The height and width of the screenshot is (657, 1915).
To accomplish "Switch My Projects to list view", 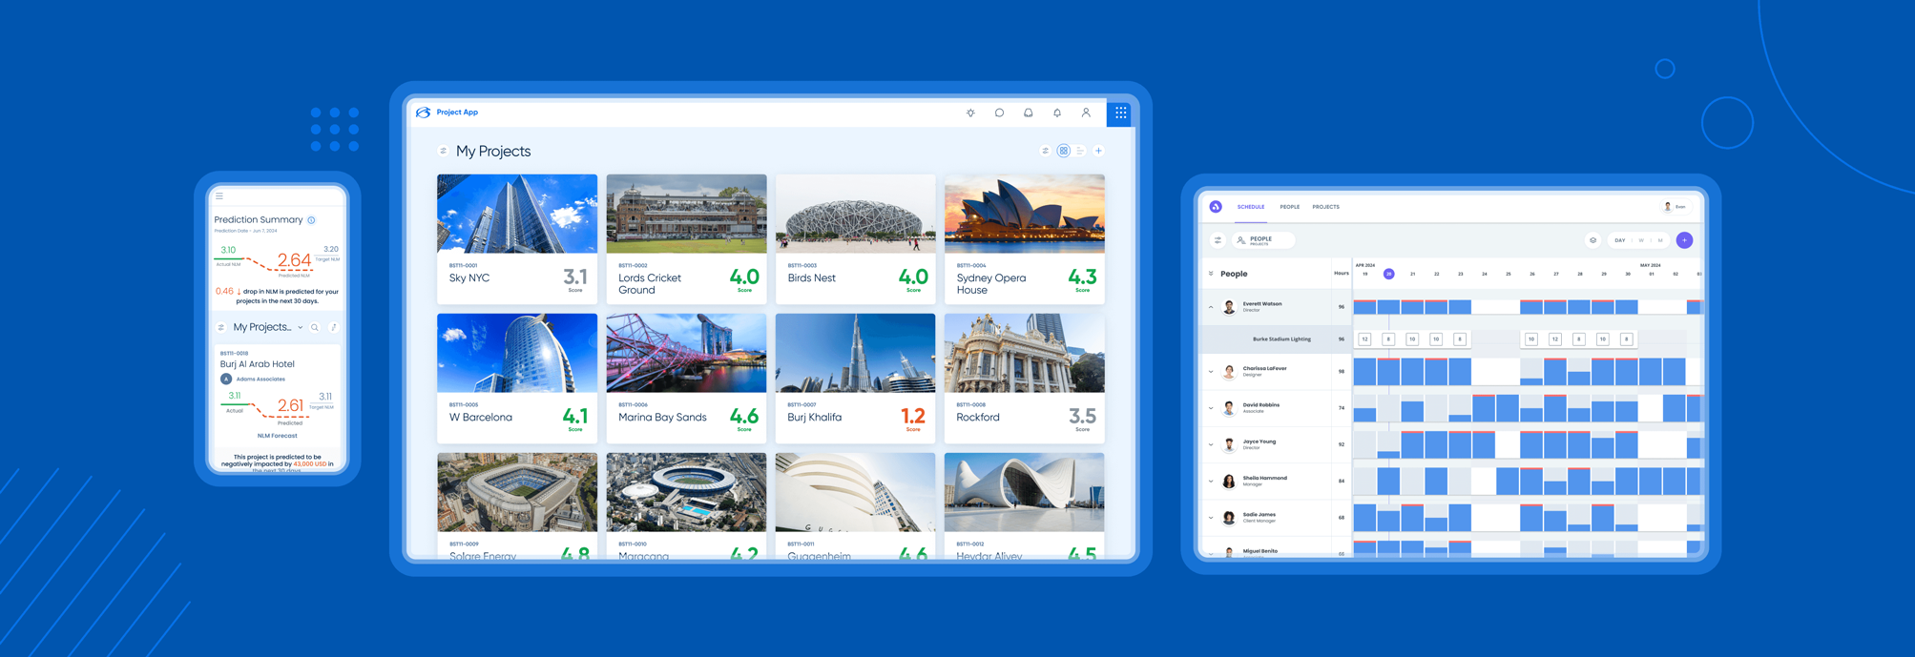I will [1080, 151].
